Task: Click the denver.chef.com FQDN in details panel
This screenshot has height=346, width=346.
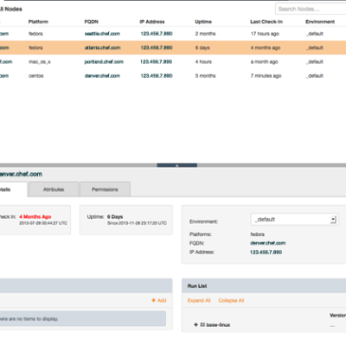Action: pyautogui.click(x=268, y=243)
